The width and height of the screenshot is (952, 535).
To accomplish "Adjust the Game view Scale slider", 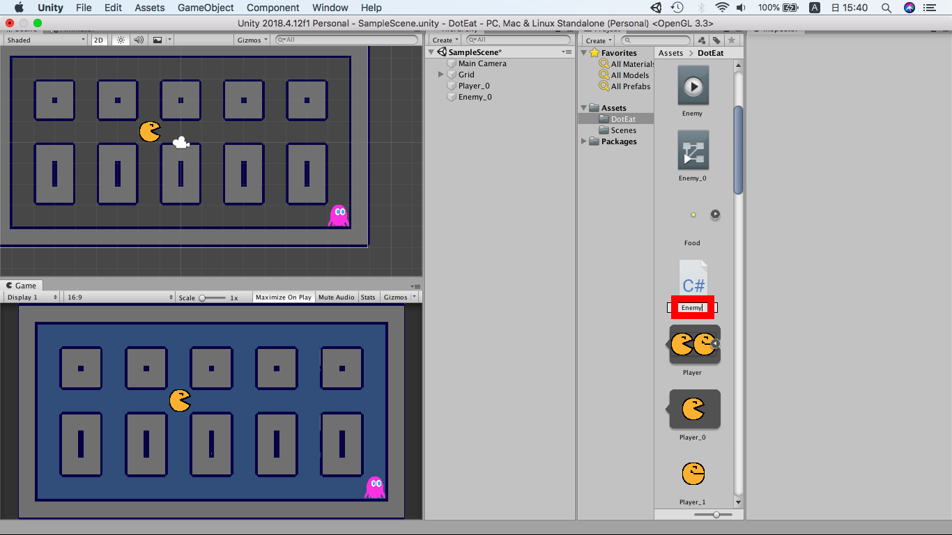I will pyautogui.click(x=213, y=297).
